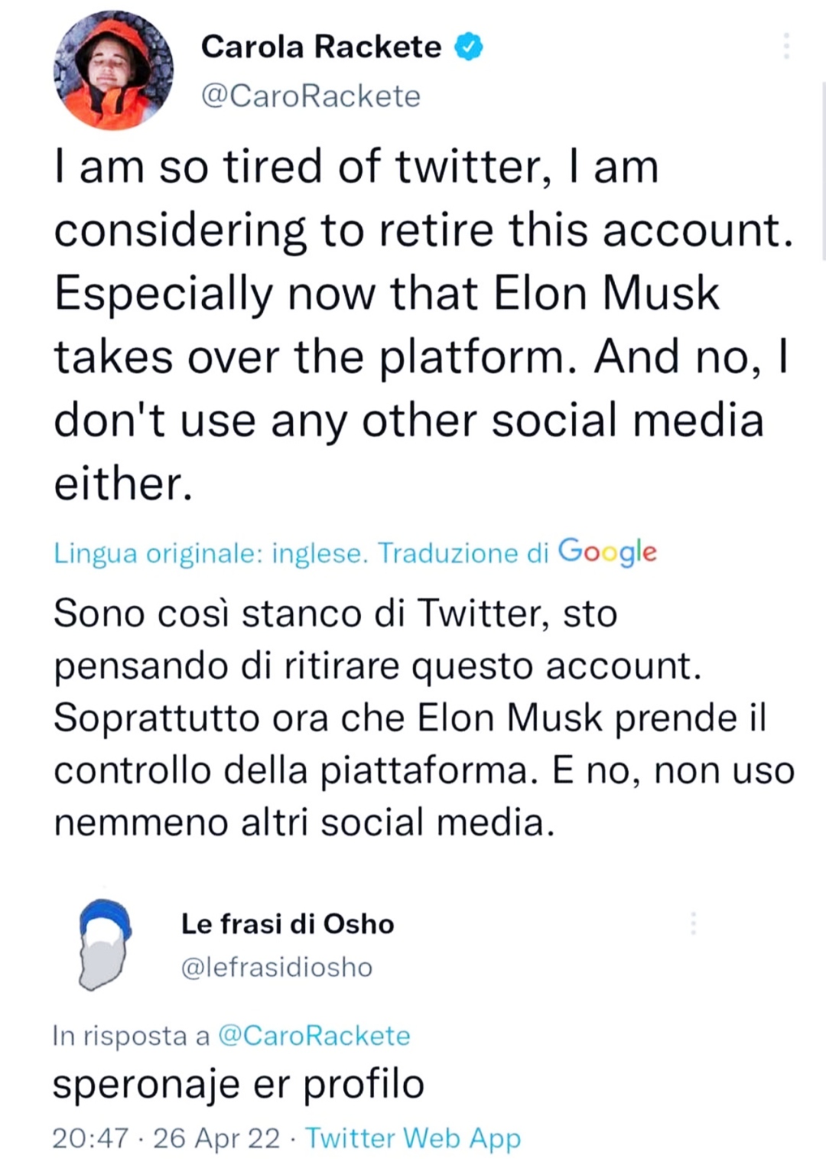This screenshot has width=826, height=1159.
Task: Click the Italian translation starting "Sono così stanco"
Action: point(421,718)
